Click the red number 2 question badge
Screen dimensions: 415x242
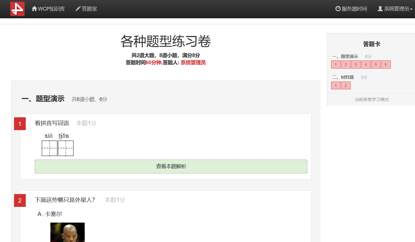click(20, 200)
